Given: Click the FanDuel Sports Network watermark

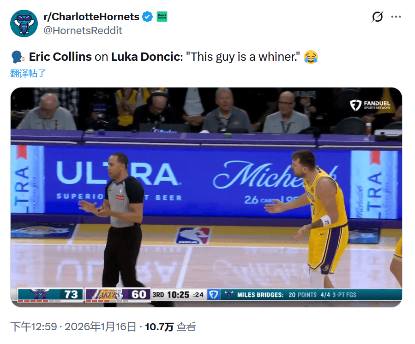Looking at the screenshot, I should [371, 105].
